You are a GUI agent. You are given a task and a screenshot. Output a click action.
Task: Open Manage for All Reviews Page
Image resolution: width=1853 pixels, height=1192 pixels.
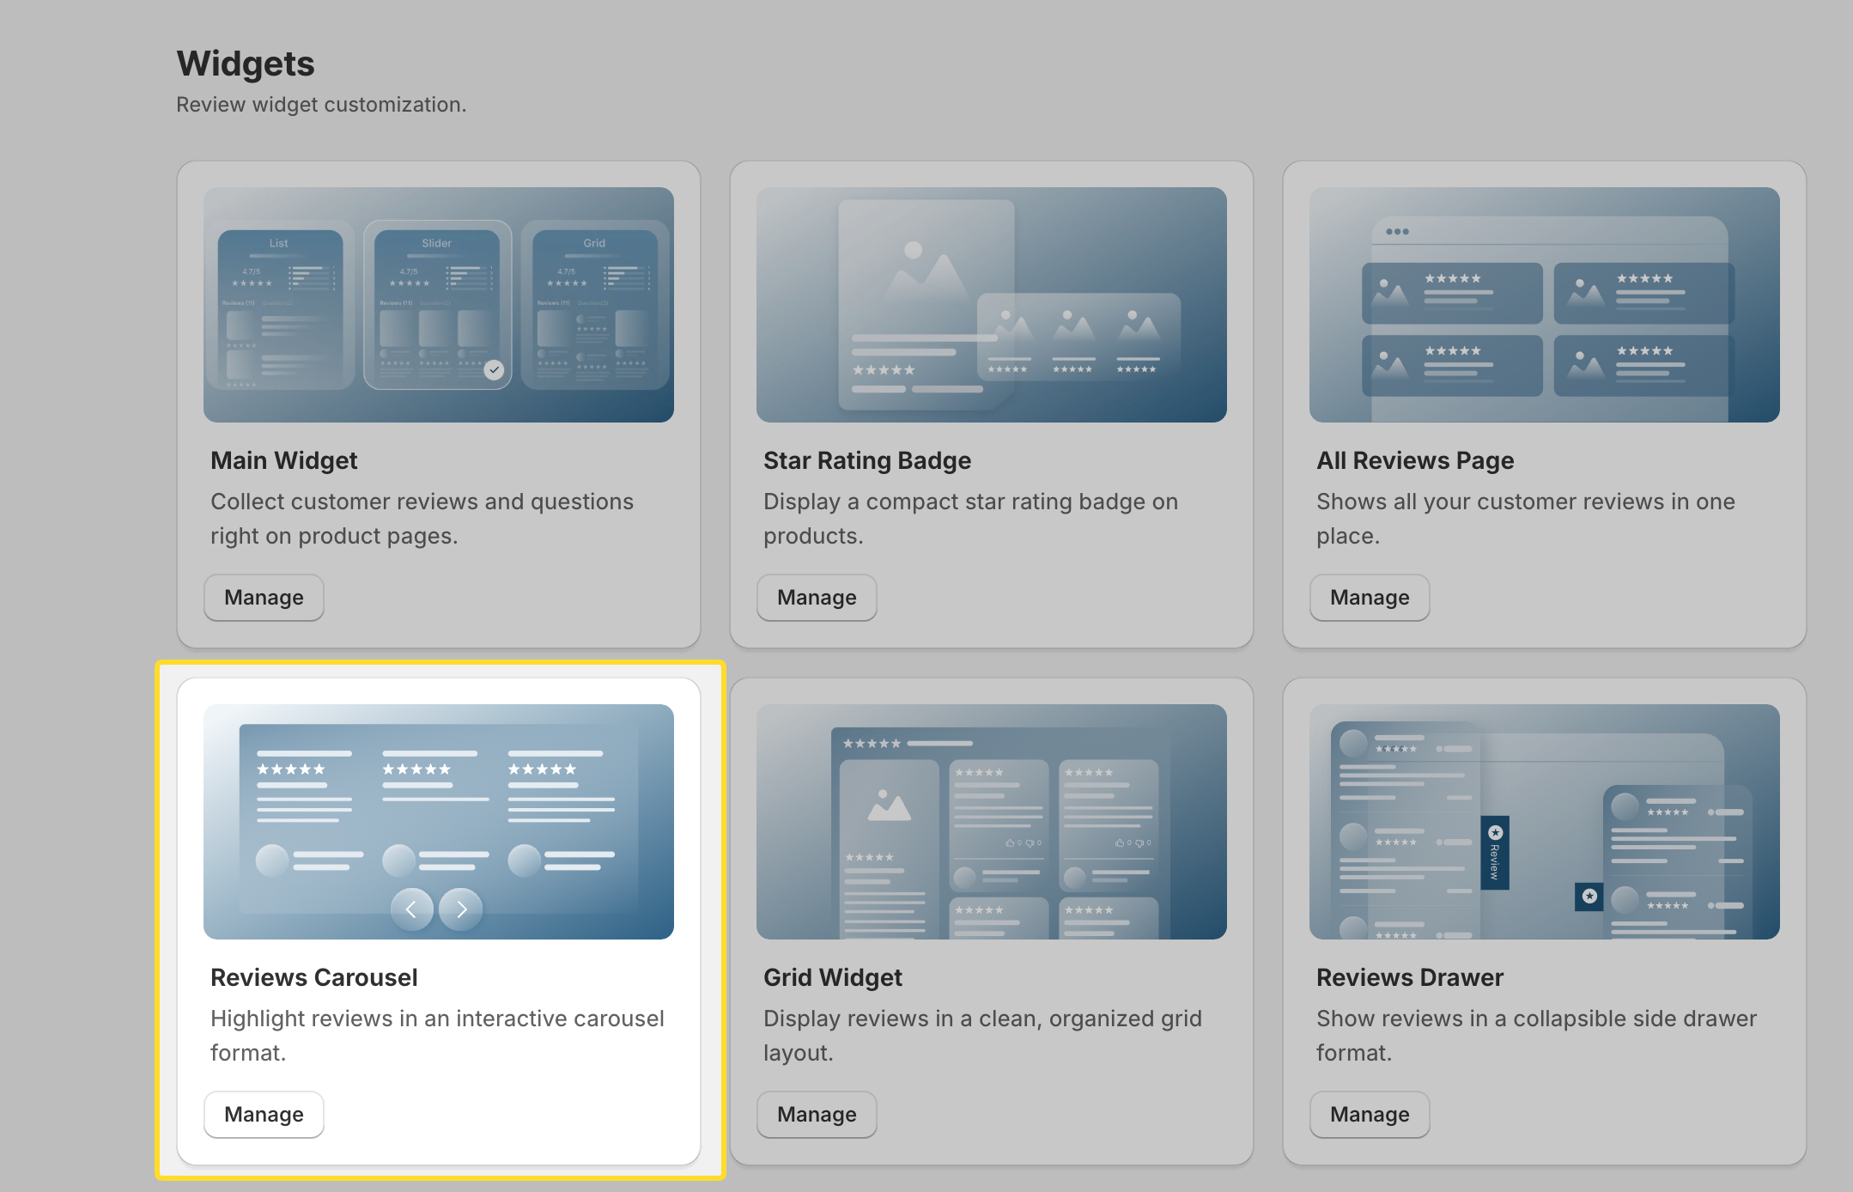pyautogui.click(x=1370, y=598)
